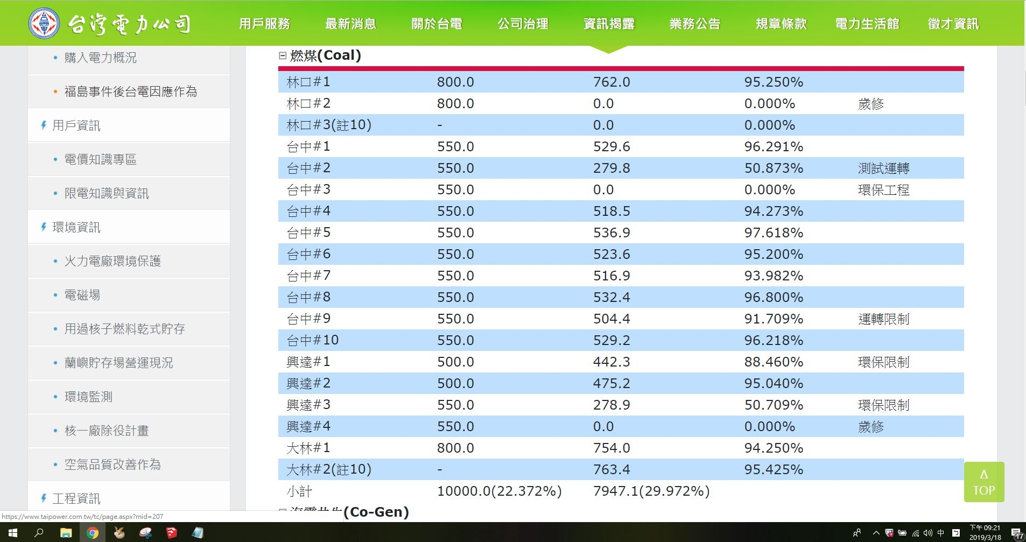1026x542 pixels.
Task: Jump back using the TOP button
Action: pos(984,482)
